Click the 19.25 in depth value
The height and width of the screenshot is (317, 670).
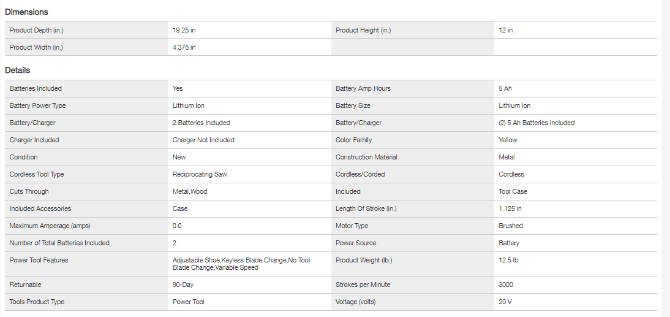click(184, 30)
